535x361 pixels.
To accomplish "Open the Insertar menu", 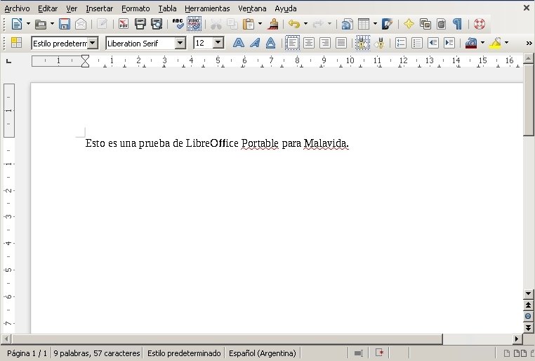I will pyautogui.click(x=99, y=8).
